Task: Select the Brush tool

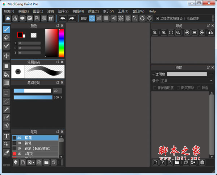Action: click(x=7, y=29)
